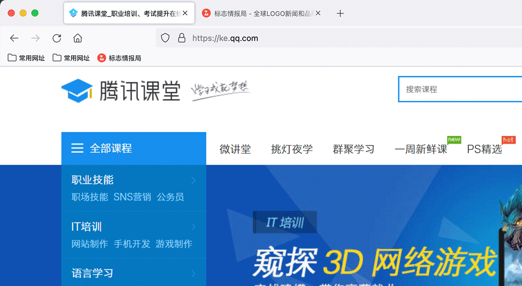Open the 一周新鲜课 navigation item
Screen dimensions: 522x286
pyautogui.click(x=421, y=150)
